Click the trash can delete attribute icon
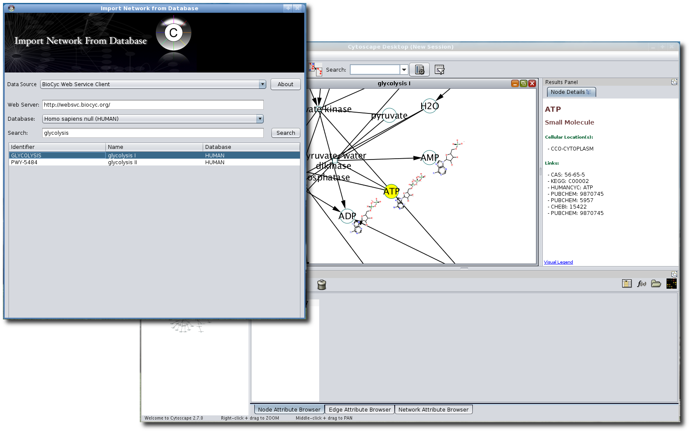The image size is (690, 432). tap(322, 284)
